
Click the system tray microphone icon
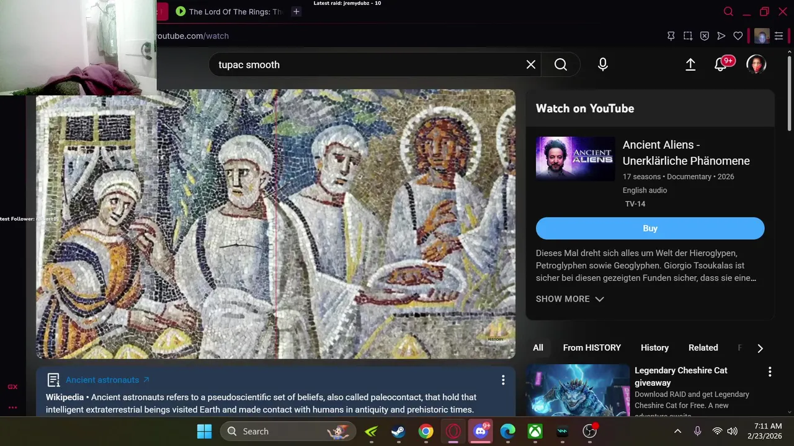click(x=697, y=431)
